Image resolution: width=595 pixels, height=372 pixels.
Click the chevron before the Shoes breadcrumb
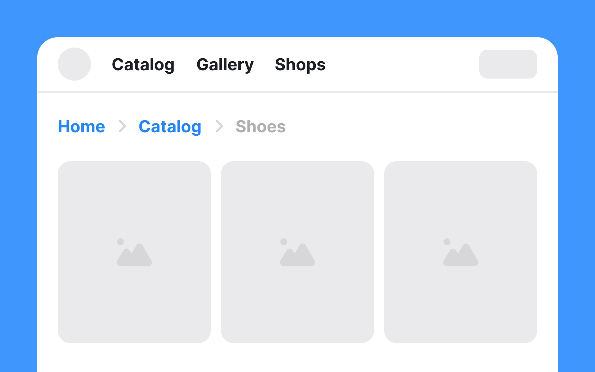pyautogui.click(x=219, y=126)
